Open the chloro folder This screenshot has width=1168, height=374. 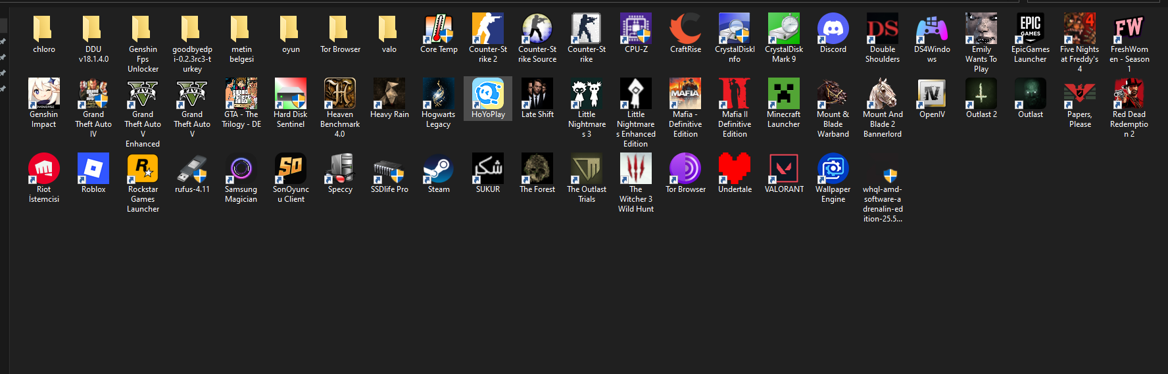pyautogui.click(x=44, y=28)
